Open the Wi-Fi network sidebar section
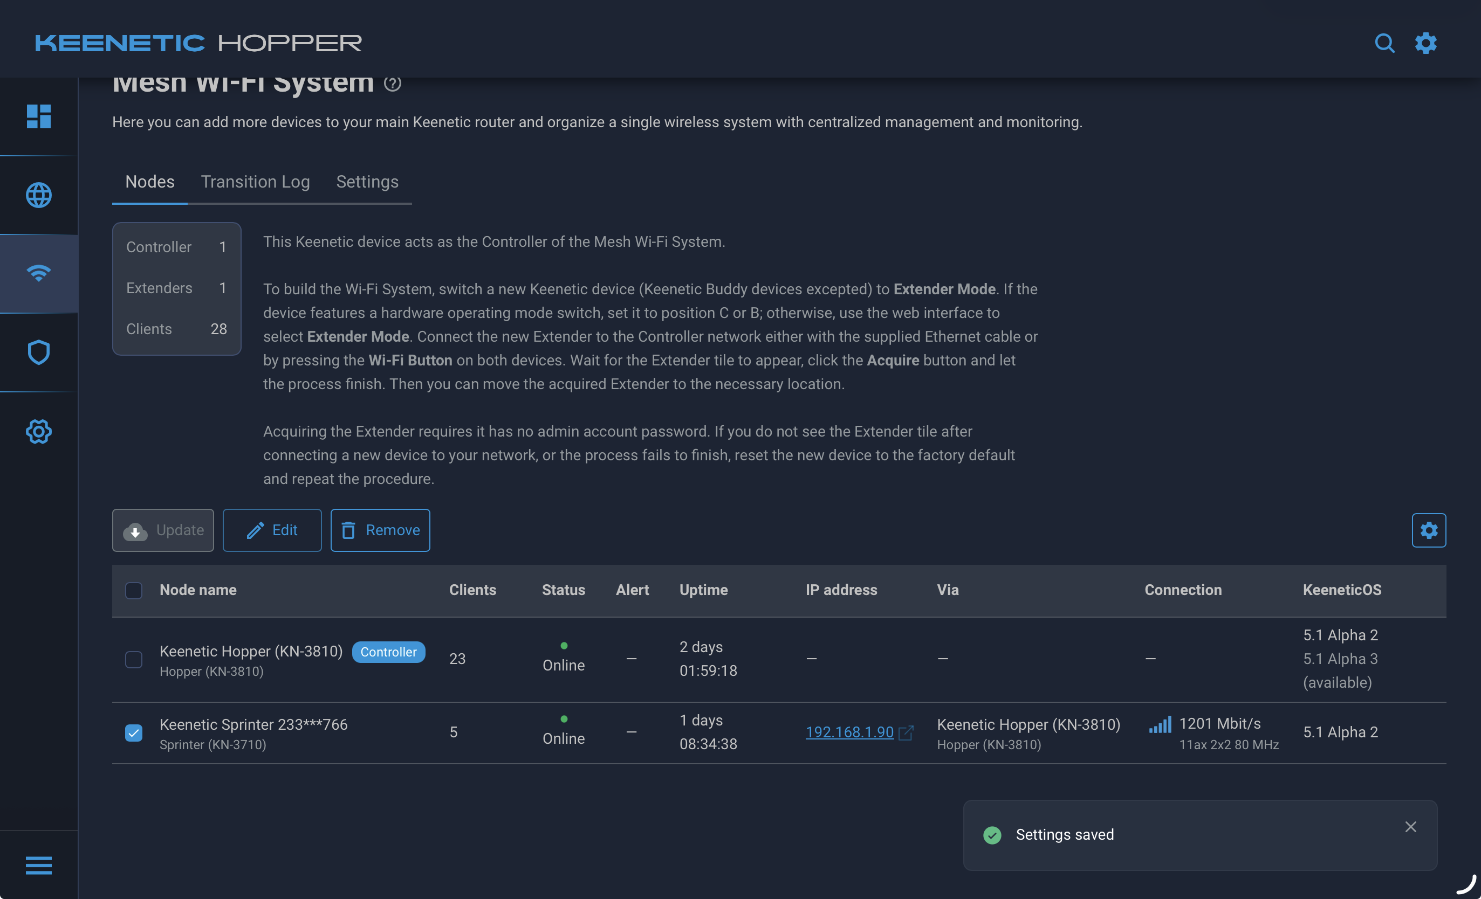 tap(38, 273)
